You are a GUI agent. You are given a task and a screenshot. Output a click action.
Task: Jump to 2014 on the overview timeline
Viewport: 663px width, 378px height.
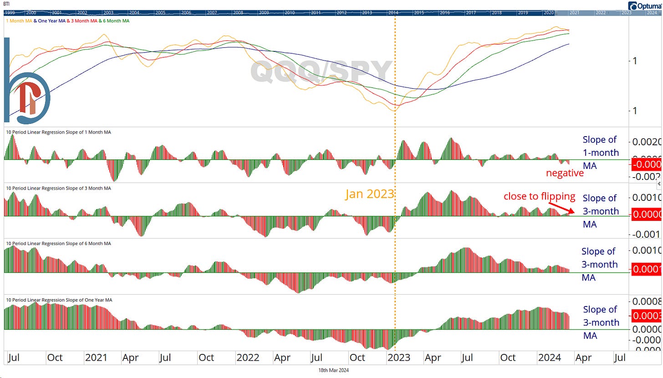[x=393, y=13]
